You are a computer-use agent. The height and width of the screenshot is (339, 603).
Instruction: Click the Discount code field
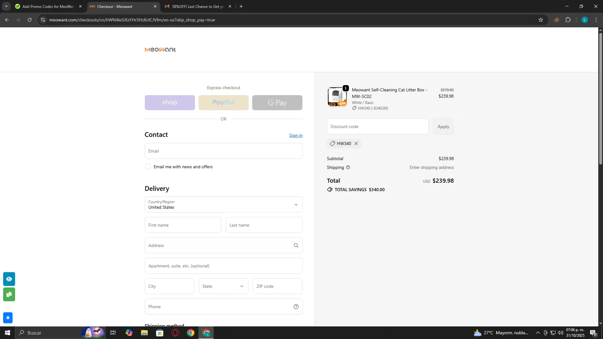click(377, 127)
